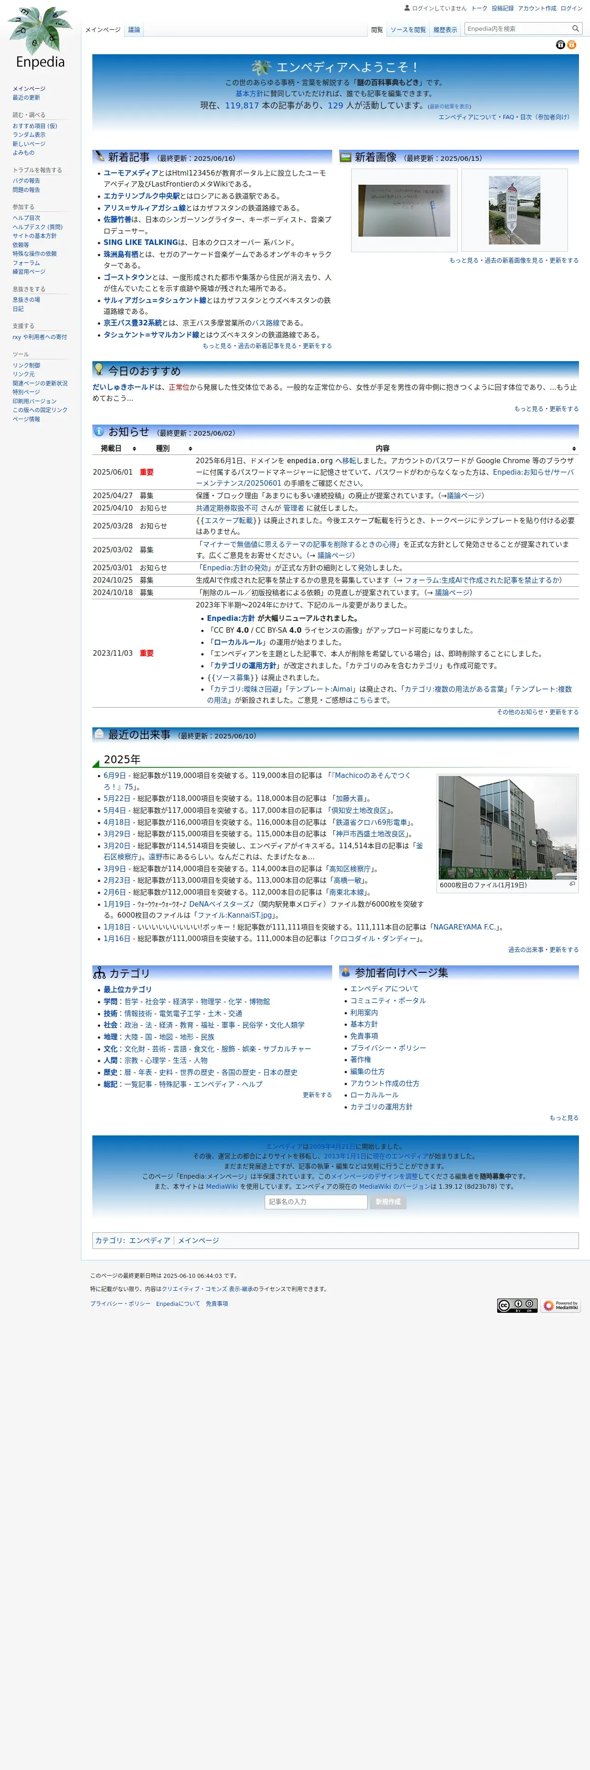Open the ログイン link
This screenshot has width=590, height=1770.
pos(571,8)
